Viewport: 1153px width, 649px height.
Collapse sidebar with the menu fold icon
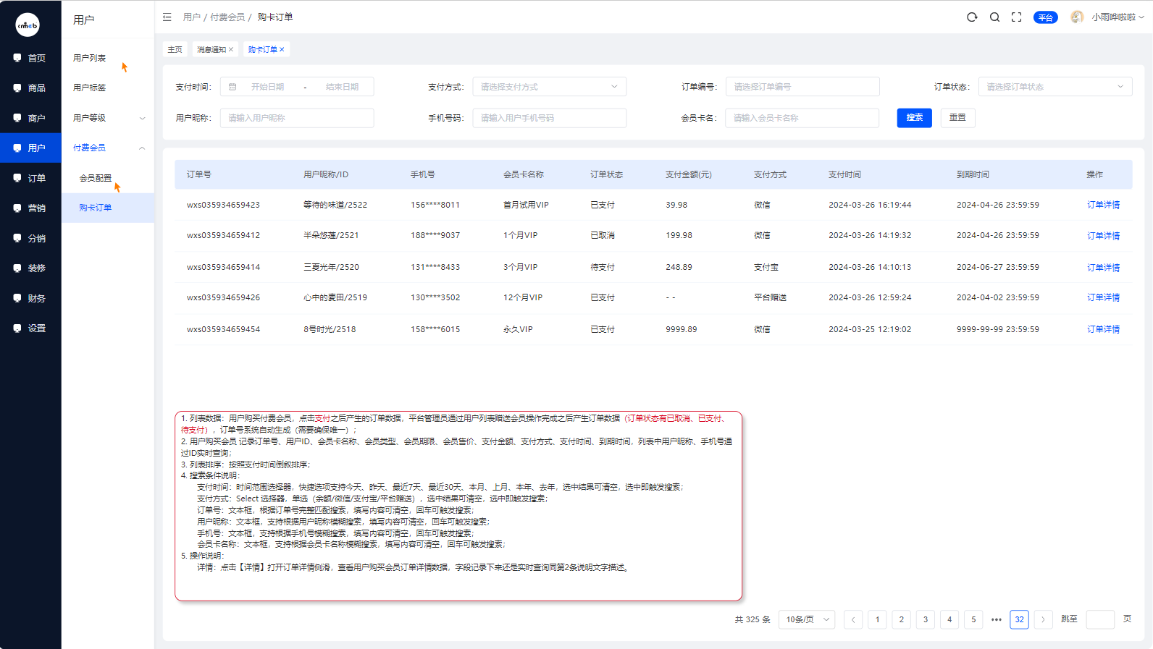pyautogui.click(x=167, y=17)
